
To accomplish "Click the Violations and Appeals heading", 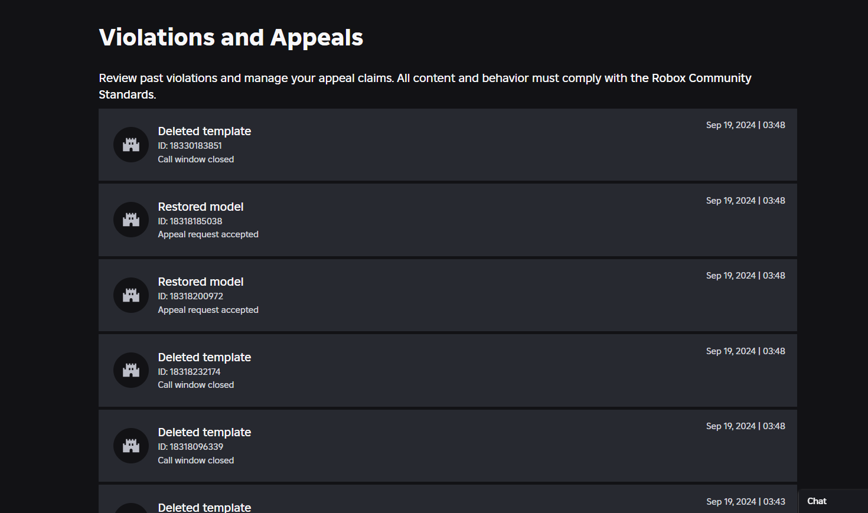I will [x=231, y=38].
